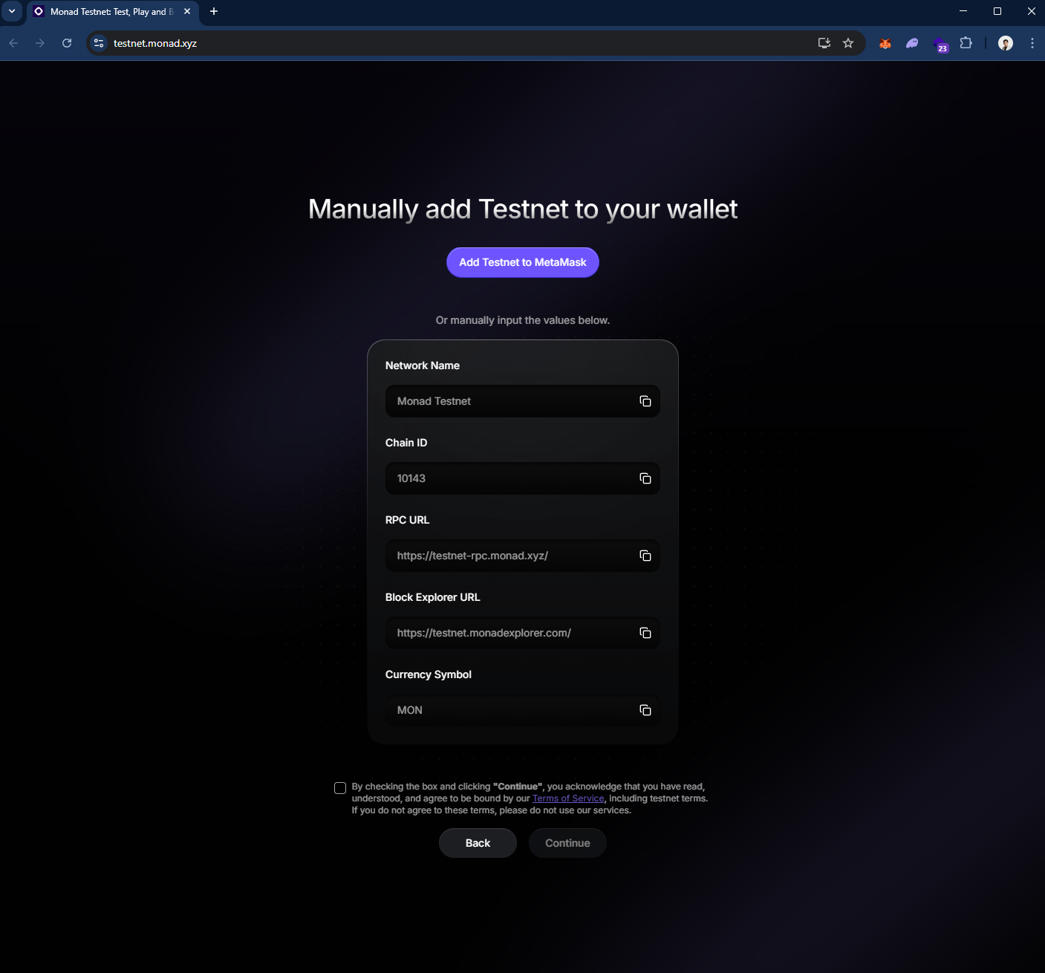Viewport: 1045px width, 973px height.
Task: Open the tab search dropdown arrow
Action: [x=12, y=11]
